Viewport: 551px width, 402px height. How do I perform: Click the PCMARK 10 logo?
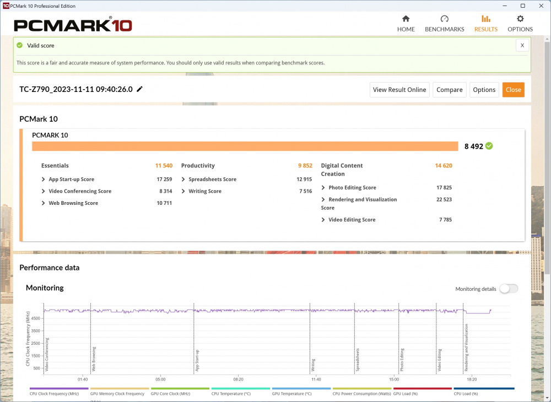(x=73, y=25)
